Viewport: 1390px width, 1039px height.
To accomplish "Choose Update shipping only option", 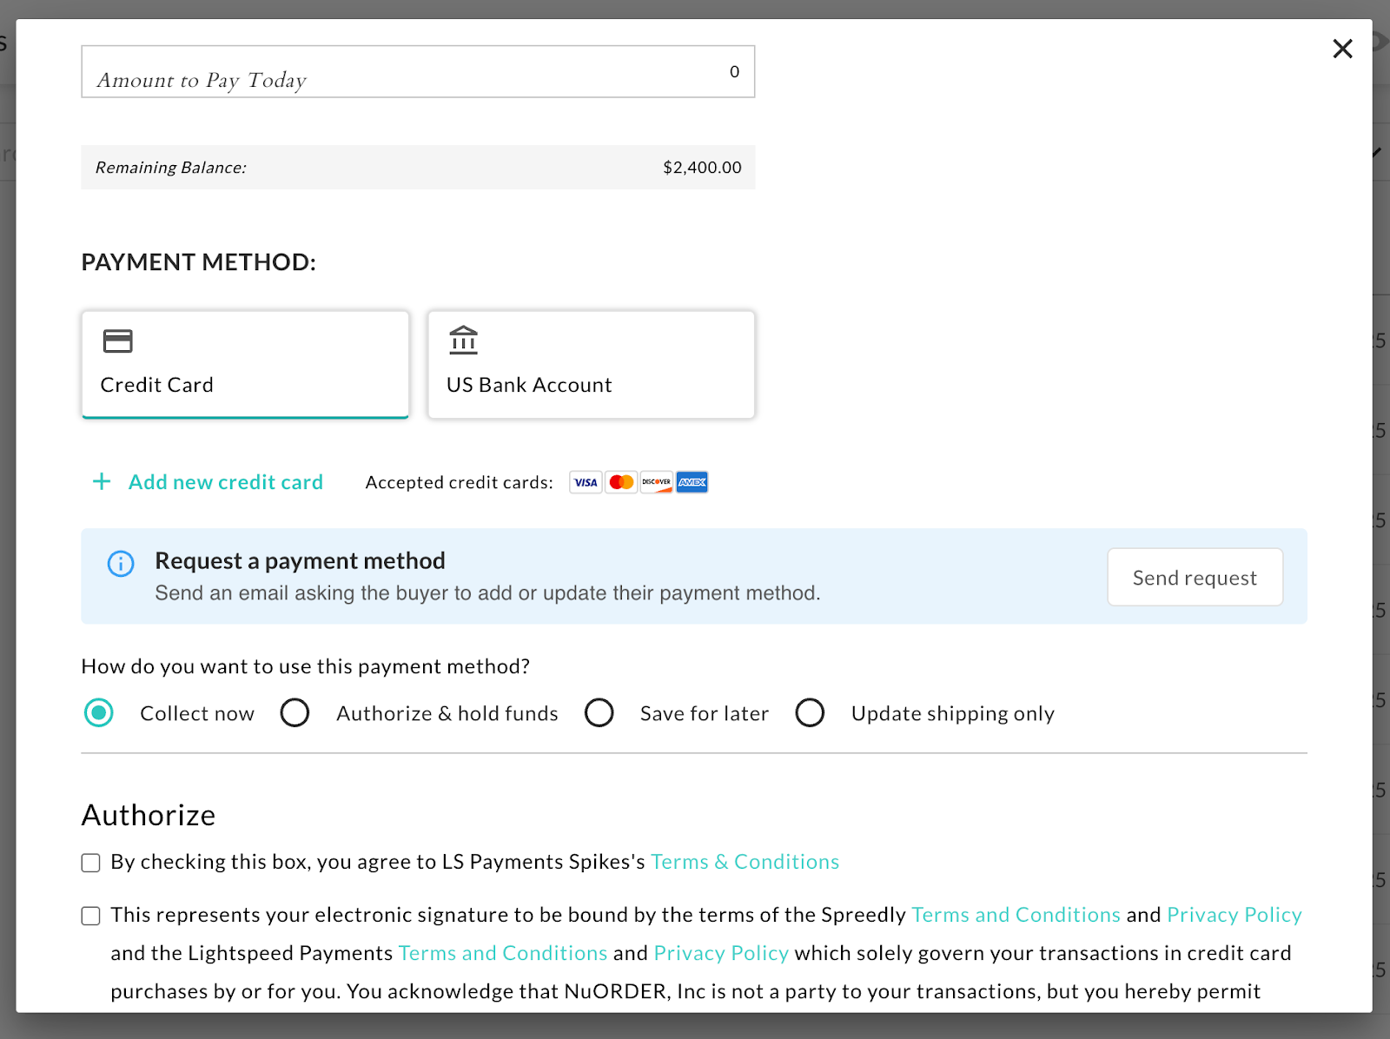I will pos(810,713).
